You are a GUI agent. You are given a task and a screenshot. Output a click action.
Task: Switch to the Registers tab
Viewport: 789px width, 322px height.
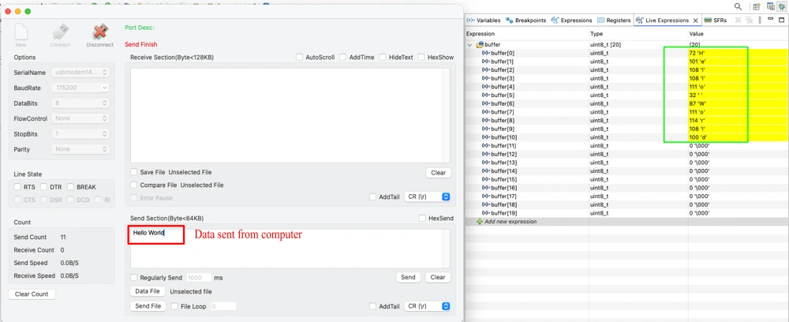614,21
